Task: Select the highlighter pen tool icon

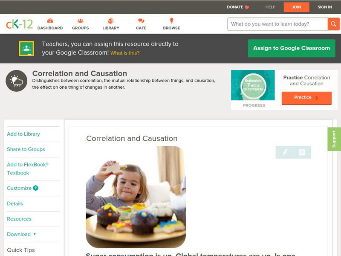Action: [285, 152]
